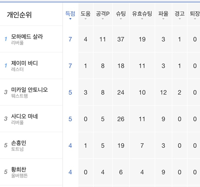This screenshot has height=187, width=200.
Task: Open player 손흥민
Action: click(19, 143)
